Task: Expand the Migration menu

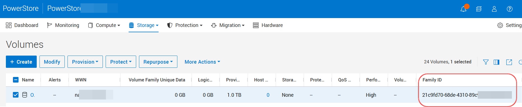Action: tap(228, 25)
